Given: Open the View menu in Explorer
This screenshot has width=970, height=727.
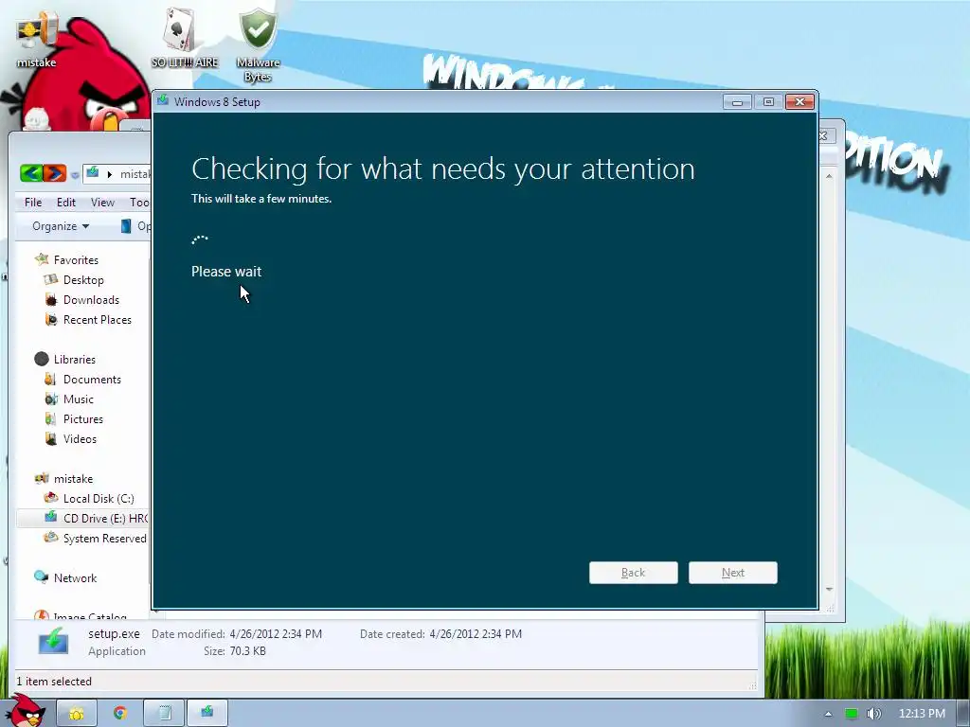Looking at the screenshot, I should coord(102,203).
